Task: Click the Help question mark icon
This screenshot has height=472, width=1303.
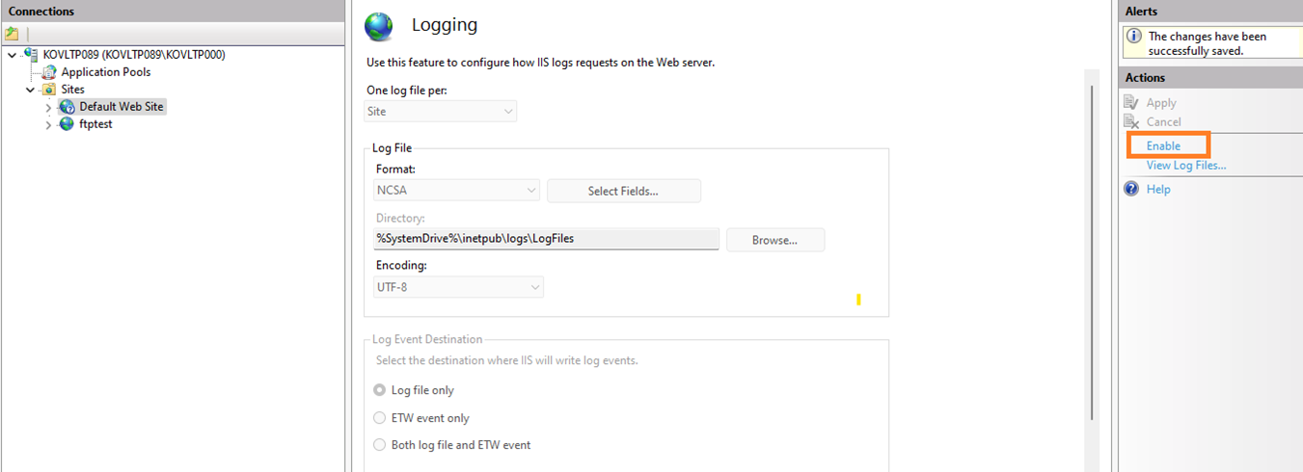Action: pos(1132,189)
